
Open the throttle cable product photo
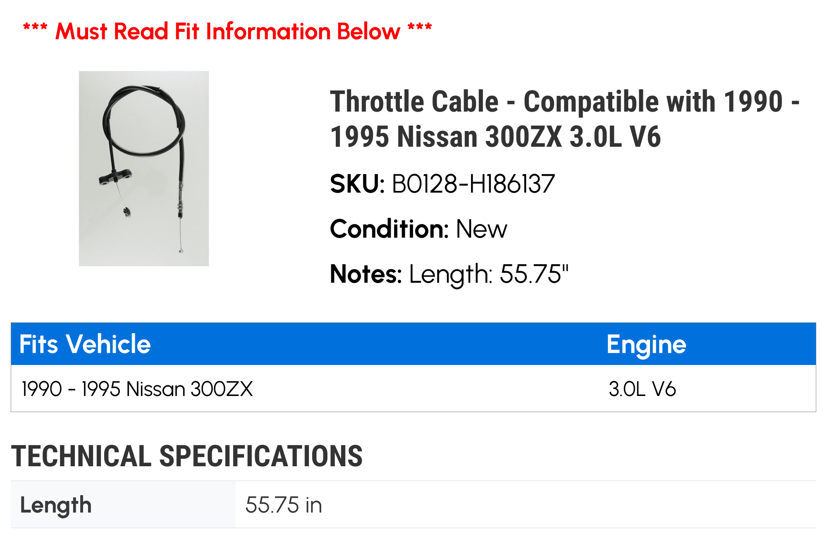point(144,168)
